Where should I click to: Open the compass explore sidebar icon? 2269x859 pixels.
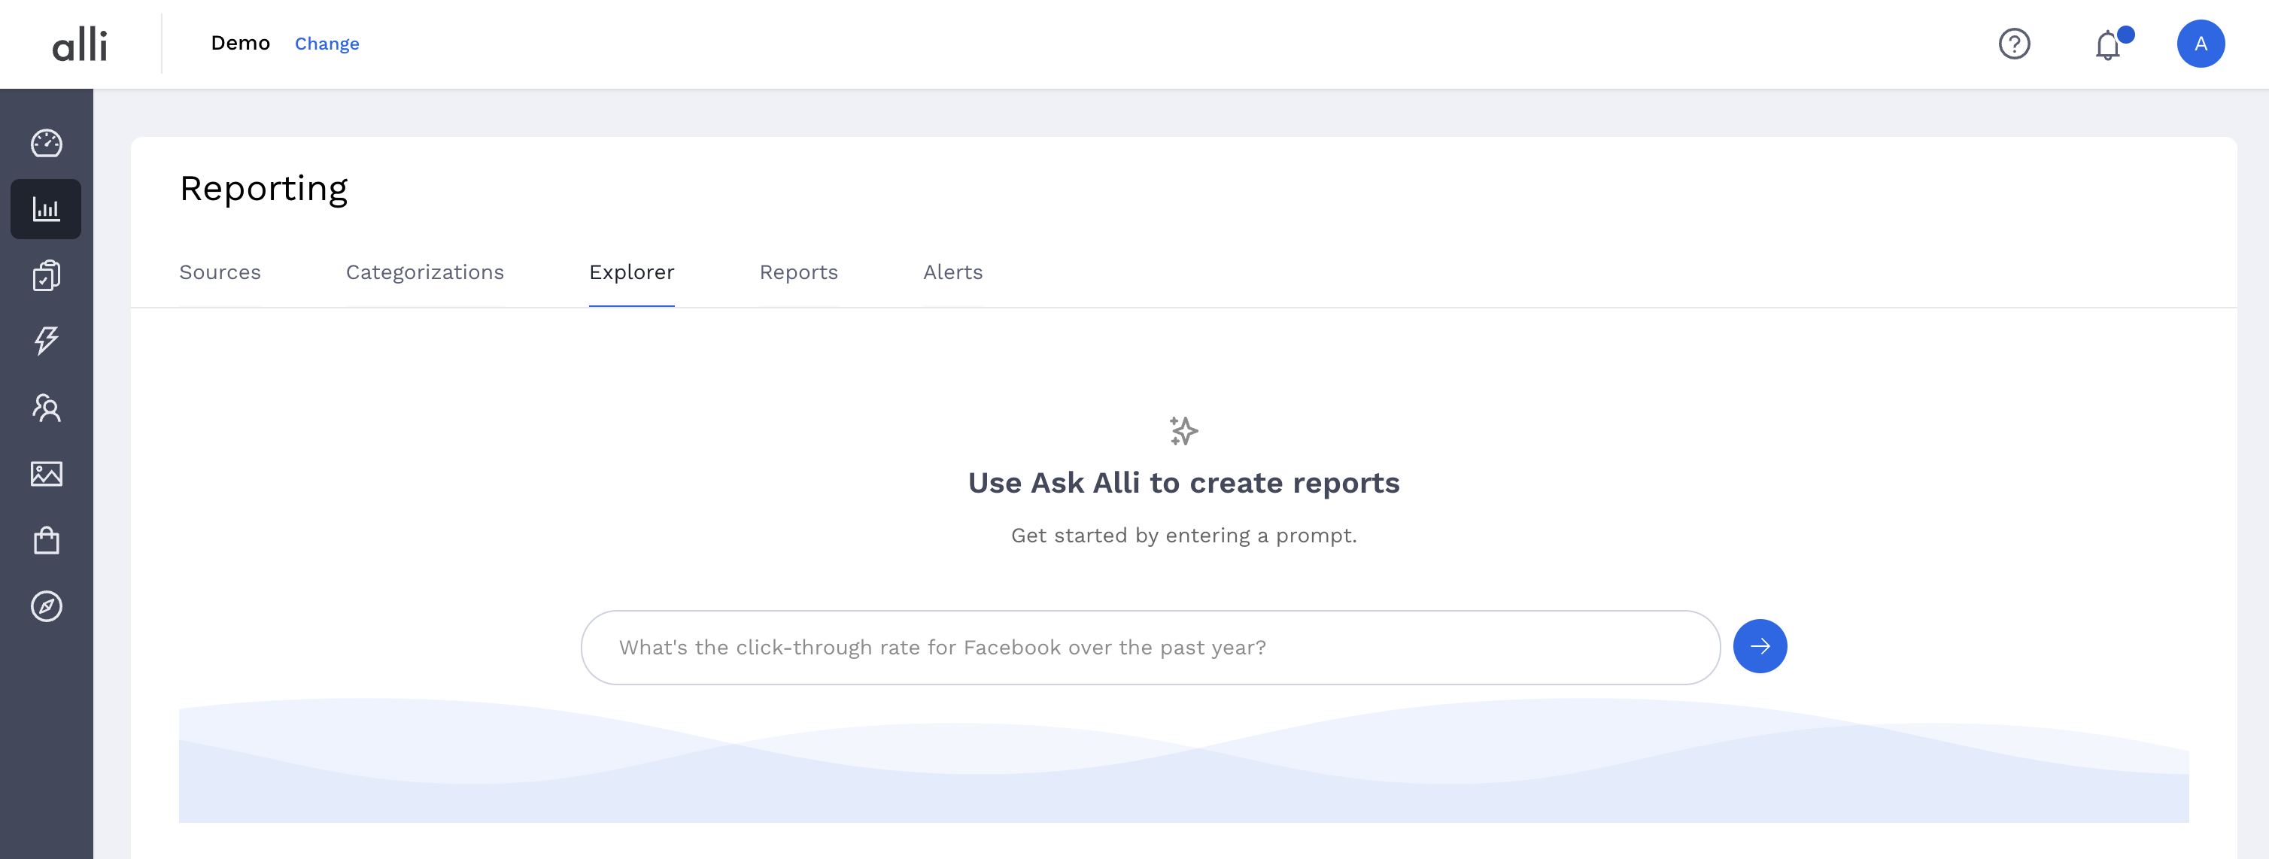click(x=47, y=606)
